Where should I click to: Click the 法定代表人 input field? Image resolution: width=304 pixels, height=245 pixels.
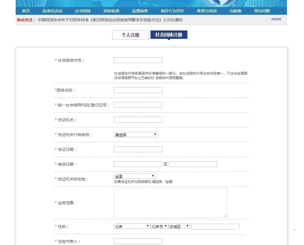tap(138, 241)
